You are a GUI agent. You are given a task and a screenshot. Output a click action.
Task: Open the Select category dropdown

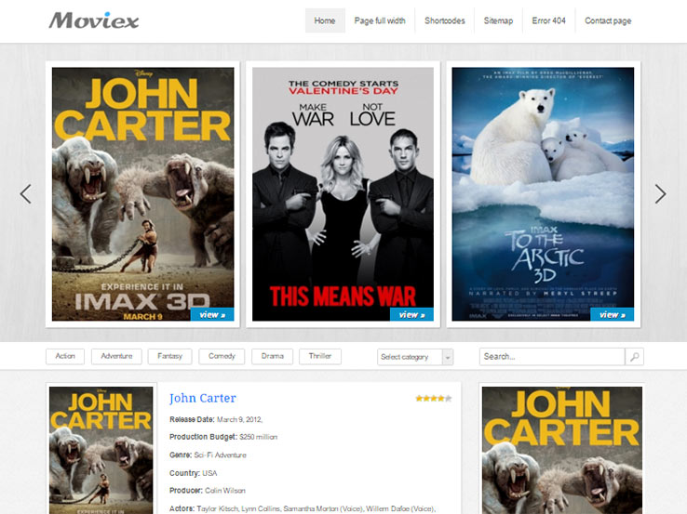[415, 357]
